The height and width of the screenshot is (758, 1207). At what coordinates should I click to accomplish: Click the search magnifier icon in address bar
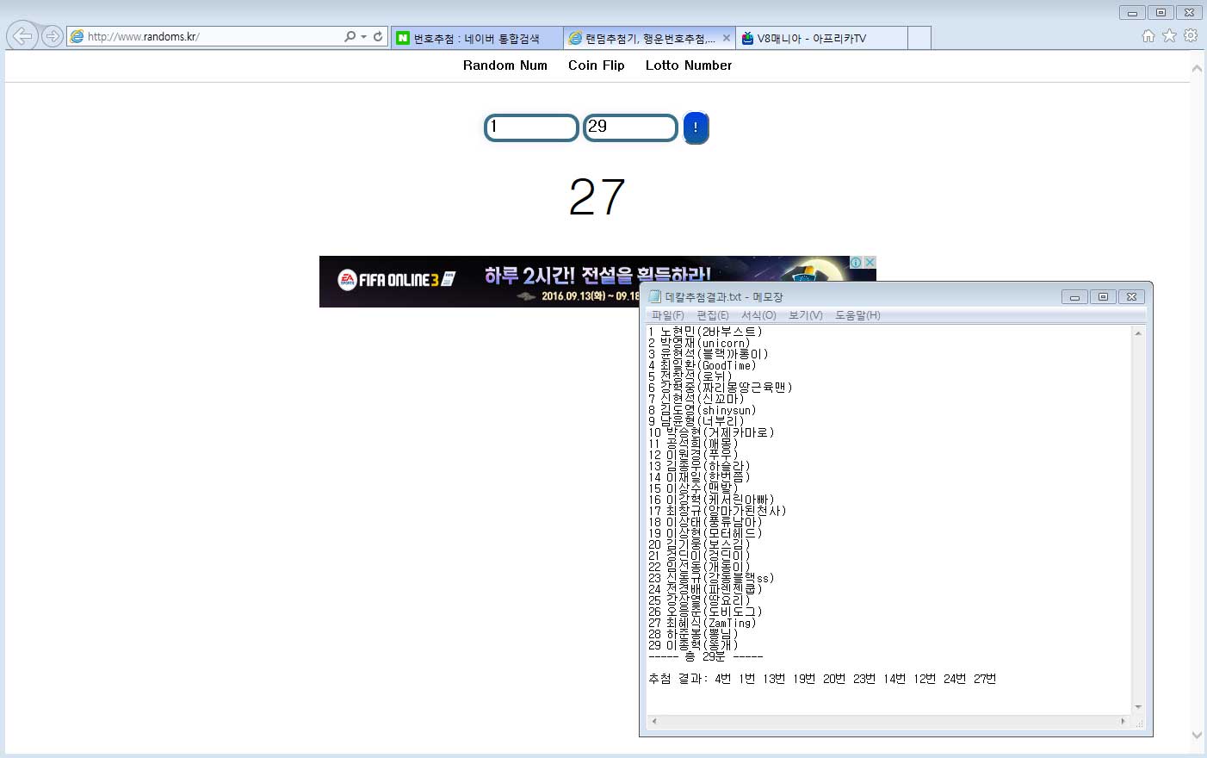pos(350,36)
